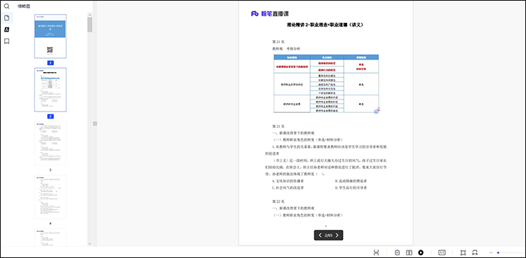Set zoom to actual size 1:1
The image size is (526, 258).
coord(442,252)
